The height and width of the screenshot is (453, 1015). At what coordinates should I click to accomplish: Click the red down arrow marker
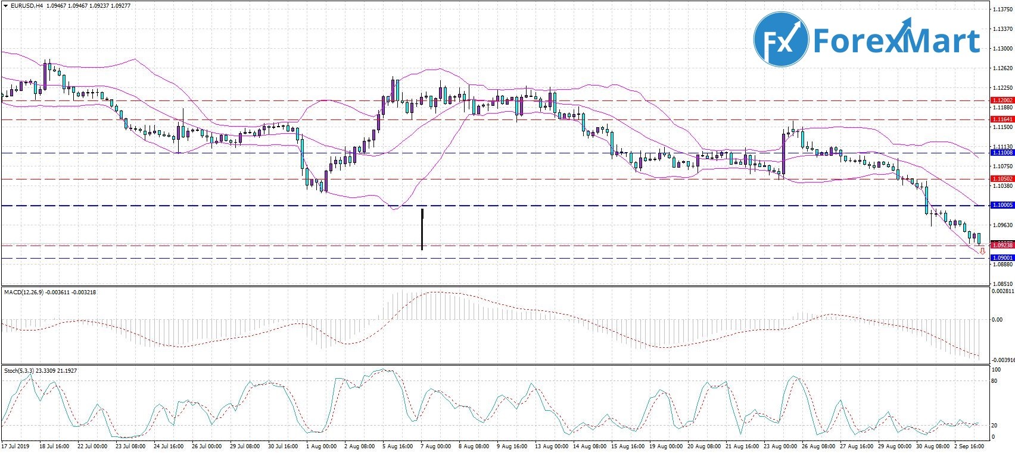click(982, 251)
